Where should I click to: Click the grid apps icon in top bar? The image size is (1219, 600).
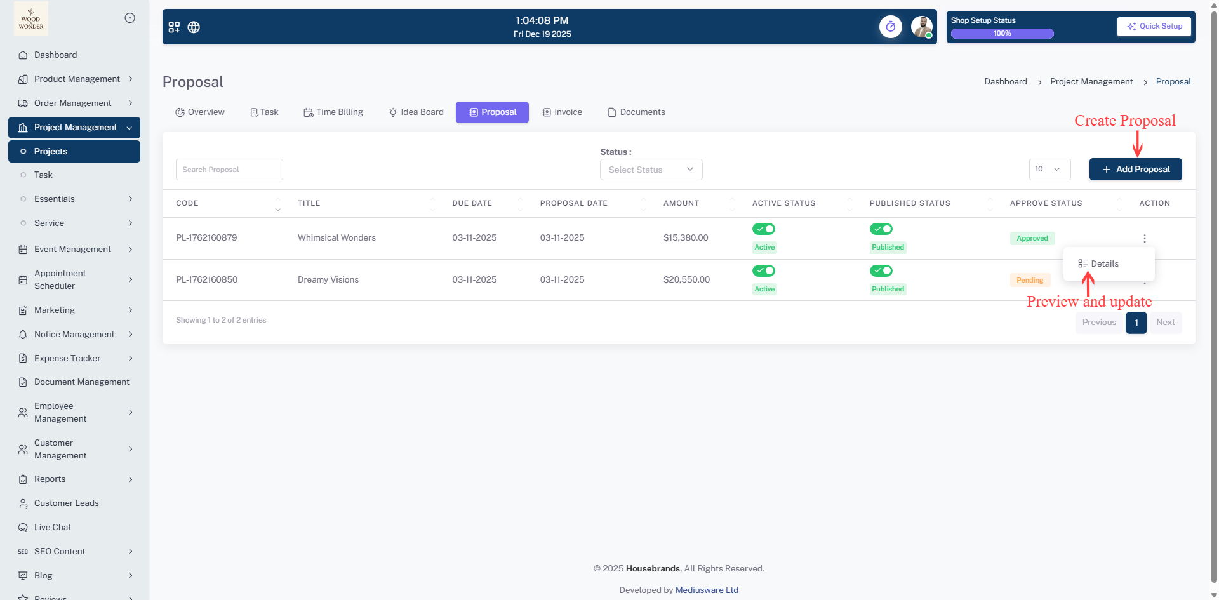point(174,27)
